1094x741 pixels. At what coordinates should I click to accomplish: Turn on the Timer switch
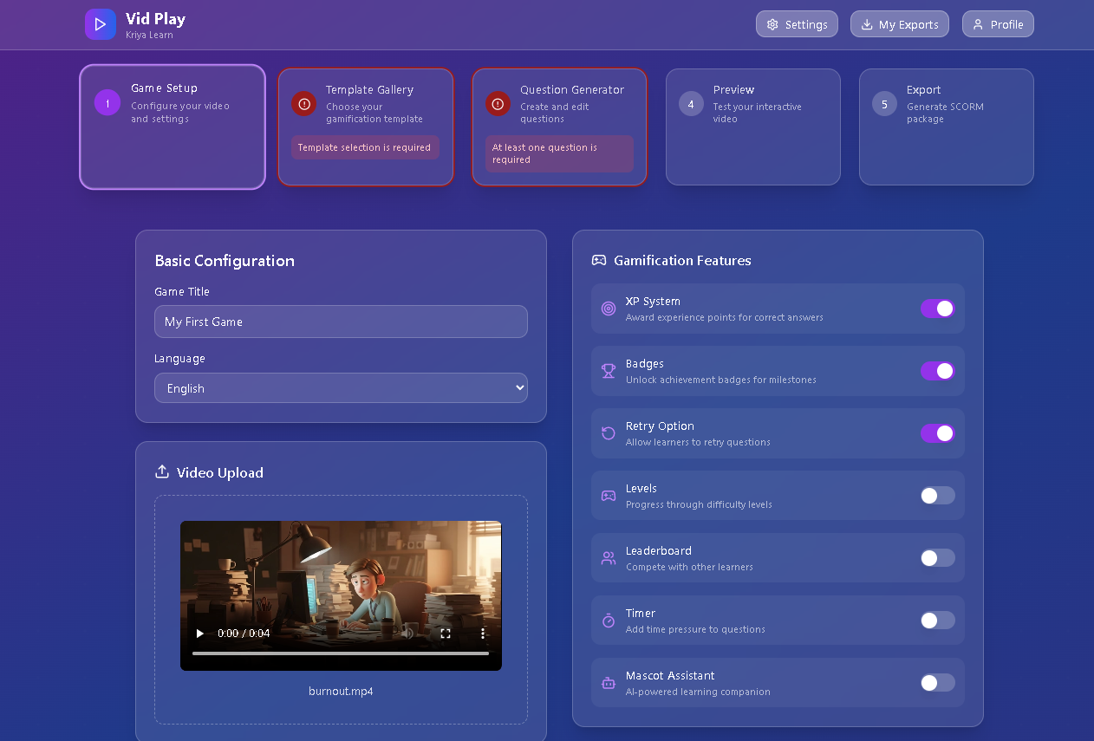pyautogui.click(x=938, y=621)
